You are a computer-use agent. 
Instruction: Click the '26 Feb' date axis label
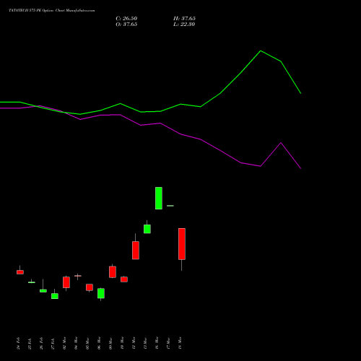coord(41,343)
